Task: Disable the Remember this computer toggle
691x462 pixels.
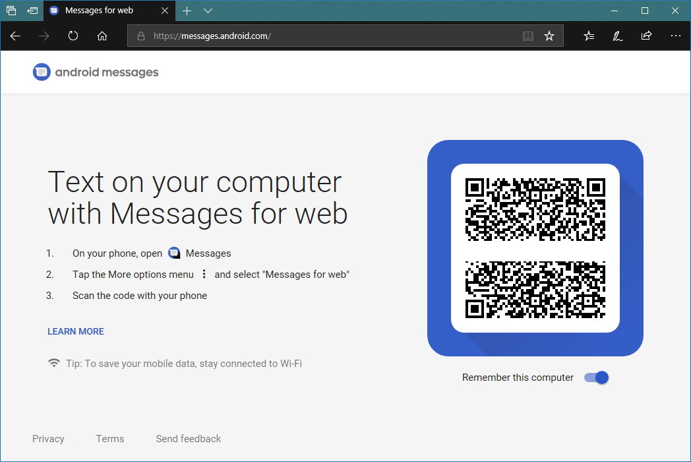Action: (x=597, y=377)
